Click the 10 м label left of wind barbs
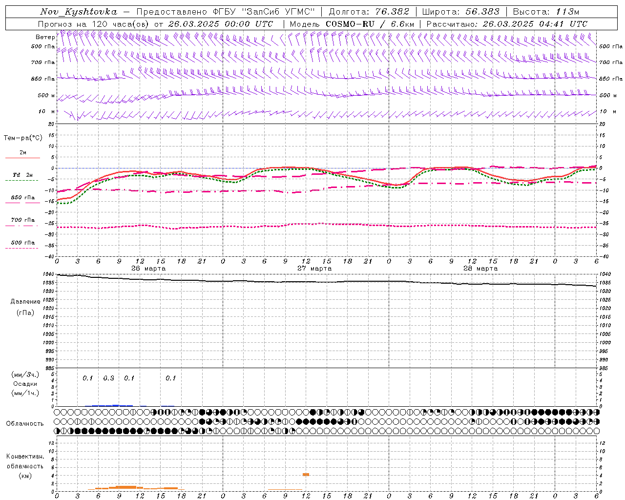625x500 pixels. (46, 111)
